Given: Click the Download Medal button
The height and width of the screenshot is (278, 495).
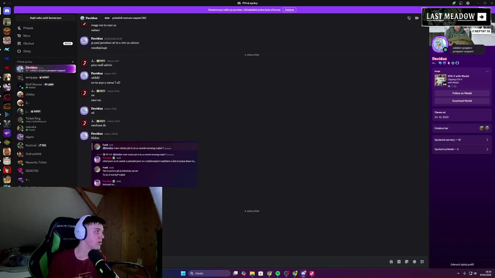Looking at the screenshot, I should [x=462, y=101].
